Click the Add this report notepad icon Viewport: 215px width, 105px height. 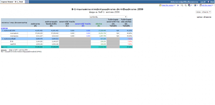(200, 5)
